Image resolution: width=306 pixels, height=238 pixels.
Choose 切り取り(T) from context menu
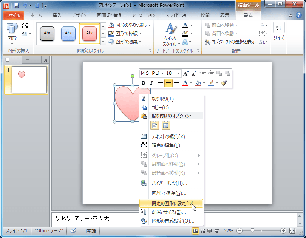(172, 99)
